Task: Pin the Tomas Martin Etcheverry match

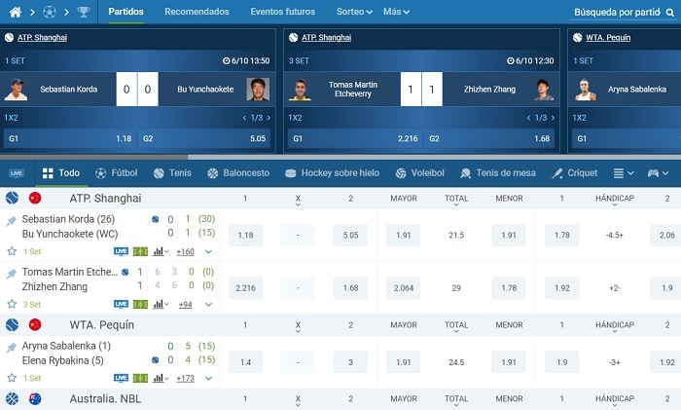Action: 12,274
